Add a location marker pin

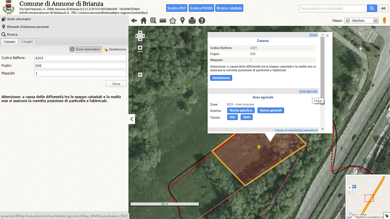click(182, 21)
